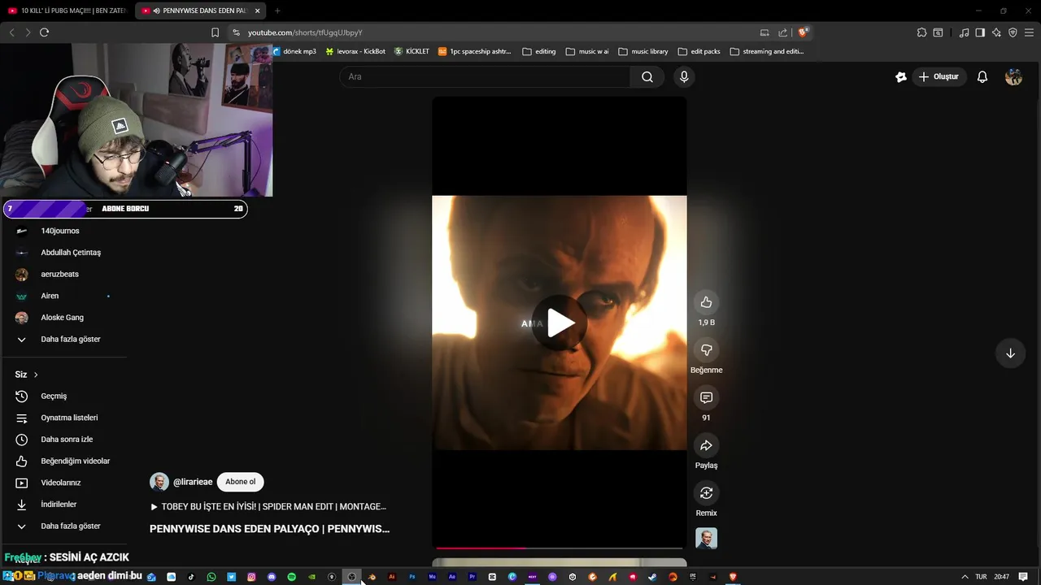This screenshot has width=1041, height=585.
Task: Open Brave VPN shield icon
Action: (1013, 32)
